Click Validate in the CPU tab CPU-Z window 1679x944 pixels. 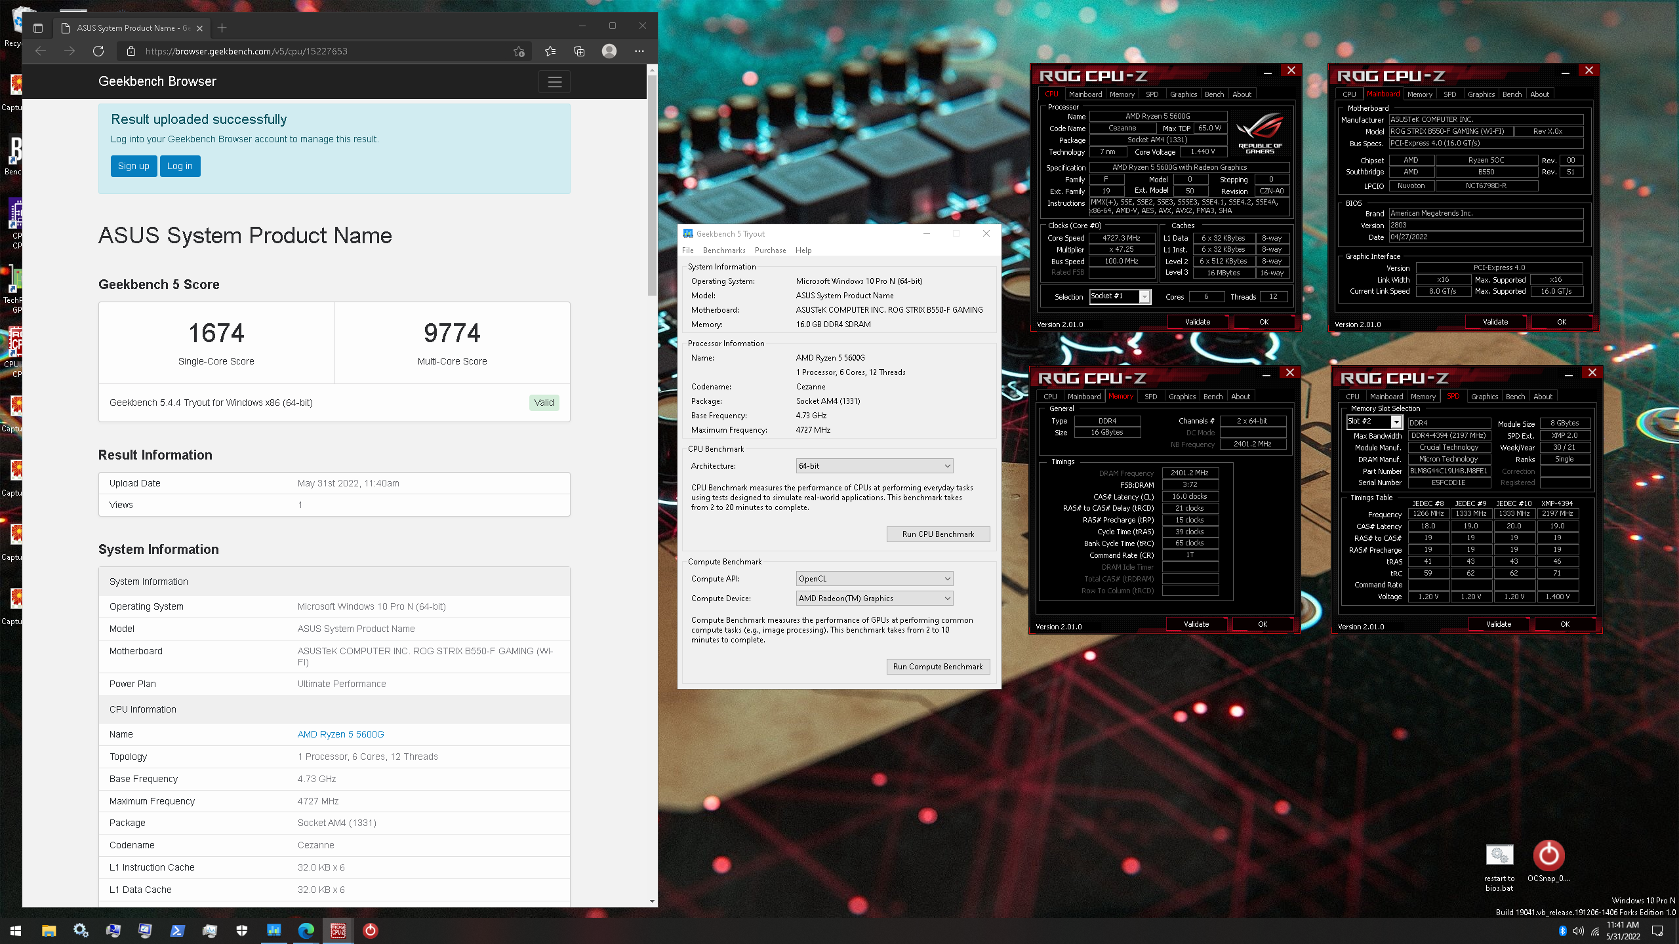point(1198,322)
